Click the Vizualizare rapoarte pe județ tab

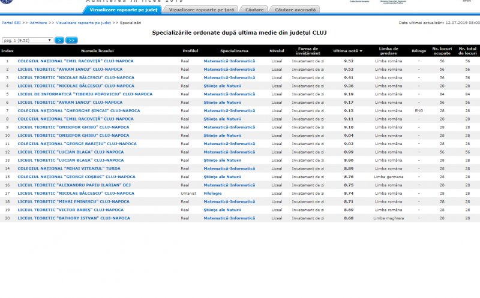(123, 10)
